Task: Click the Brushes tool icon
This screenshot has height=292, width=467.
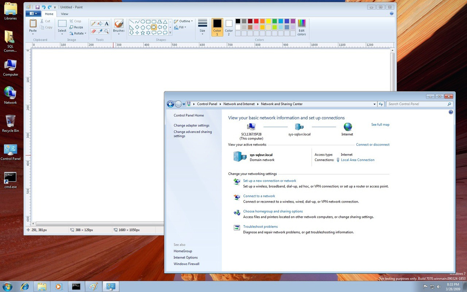Action: point(119,24)
